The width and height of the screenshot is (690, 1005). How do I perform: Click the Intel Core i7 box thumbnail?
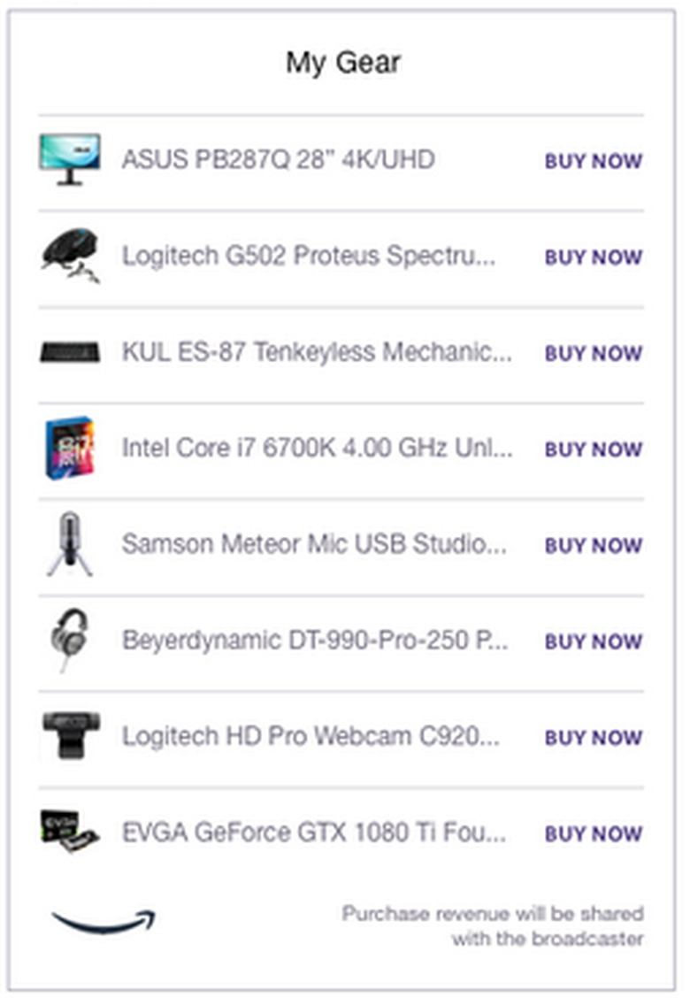coord(70,449)
